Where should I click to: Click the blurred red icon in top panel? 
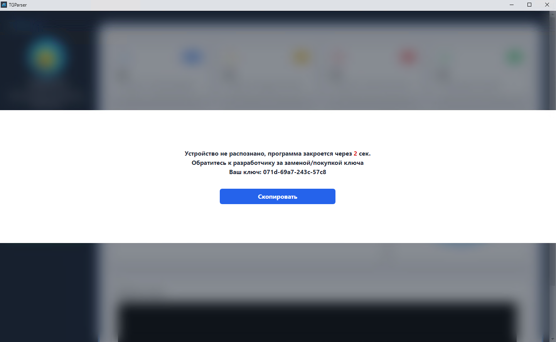tap(408, 57)
